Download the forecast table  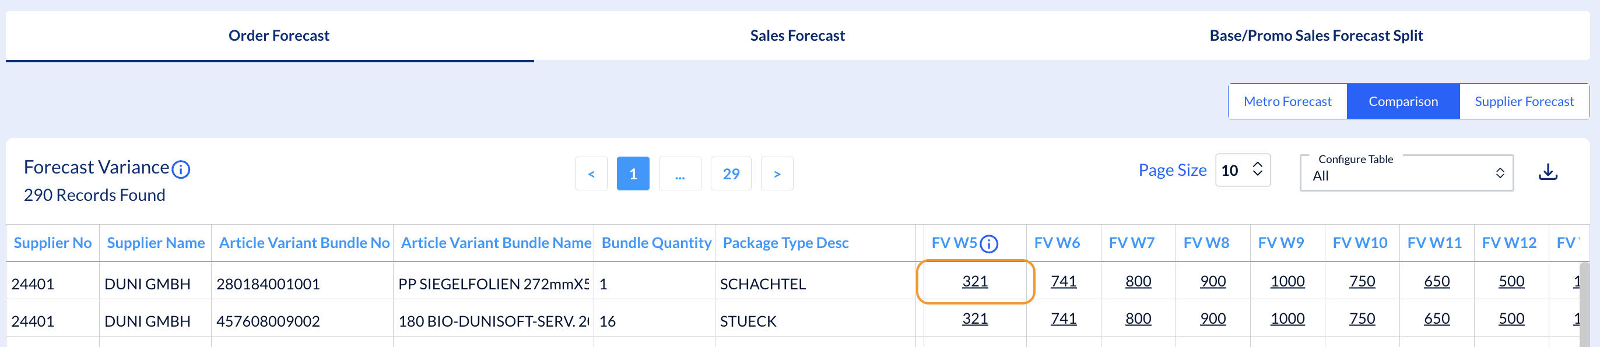[x=1547, y=172]
